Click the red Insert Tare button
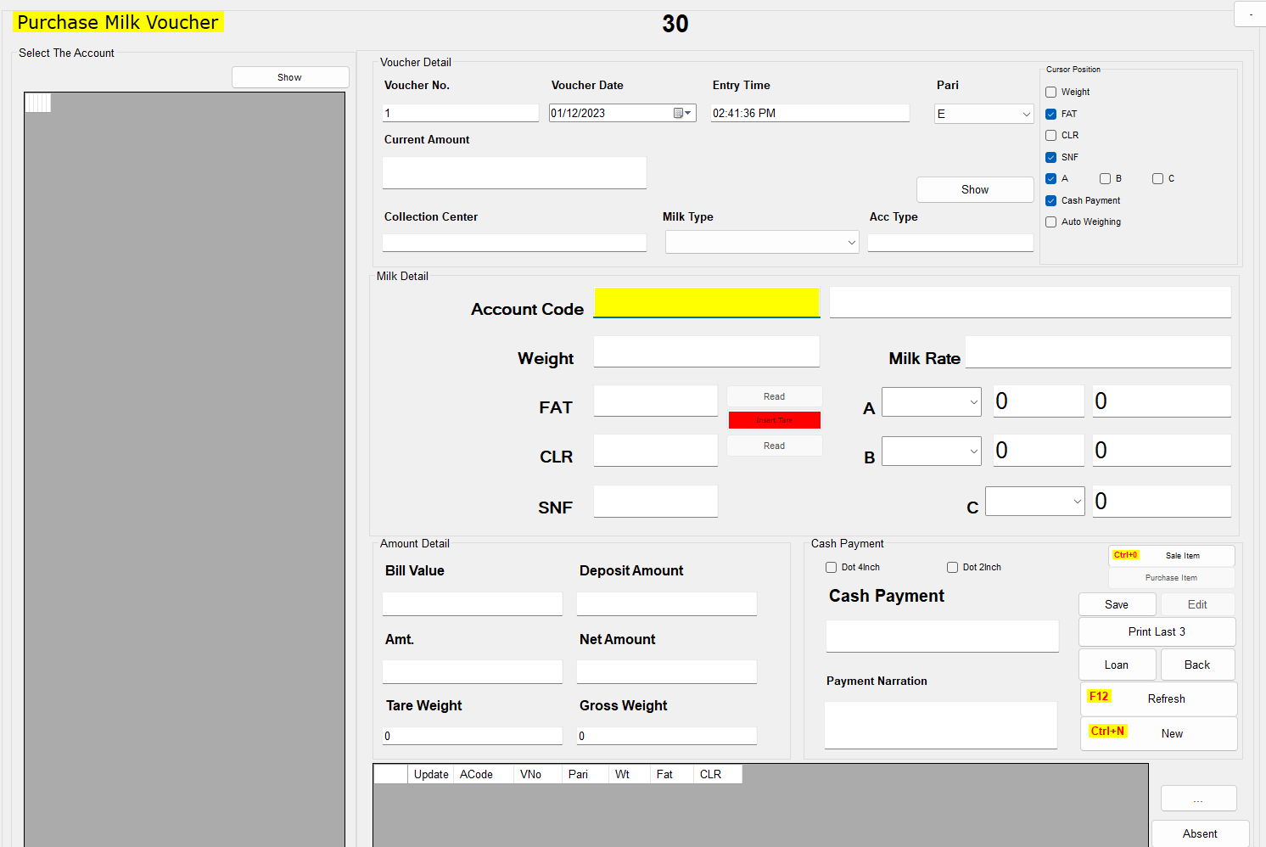The width and height of the screenshot is (1266, 847). click(x=775, y=420)
